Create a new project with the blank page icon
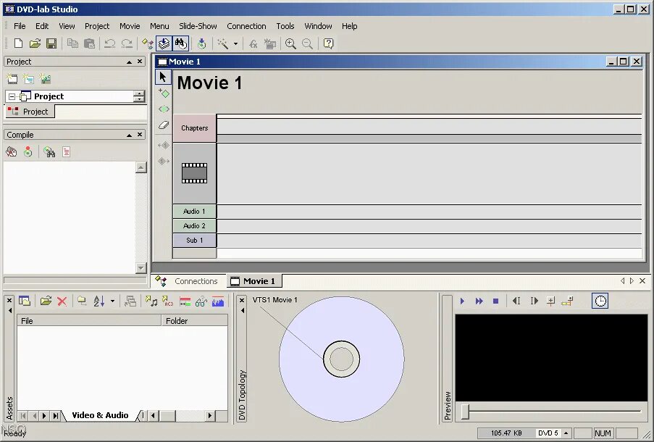 tap(18, 43)
